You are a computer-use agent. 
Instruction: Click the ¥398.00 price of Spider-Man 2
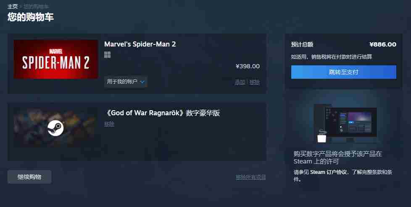pos(248,66)
